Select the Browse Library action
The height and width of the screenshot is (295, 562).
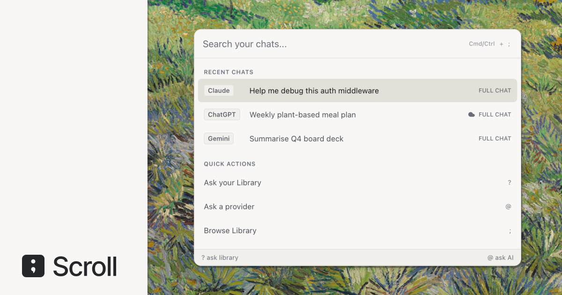(357, 230)
